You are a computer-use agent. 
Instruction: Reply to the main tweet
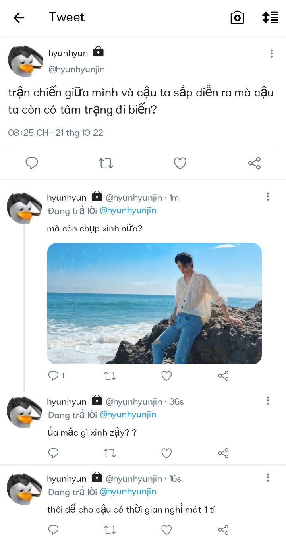tap(32, 163)
